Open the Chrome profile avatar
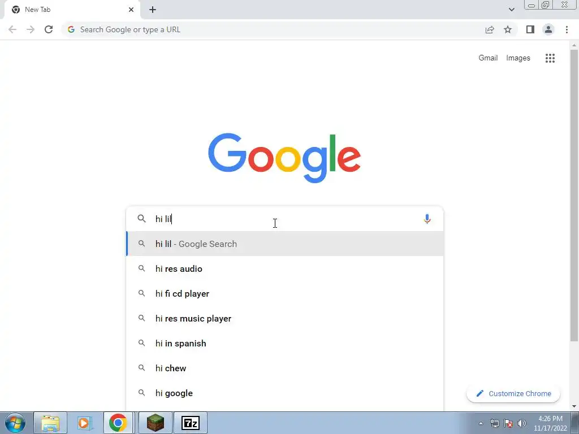 click(548, 29)
